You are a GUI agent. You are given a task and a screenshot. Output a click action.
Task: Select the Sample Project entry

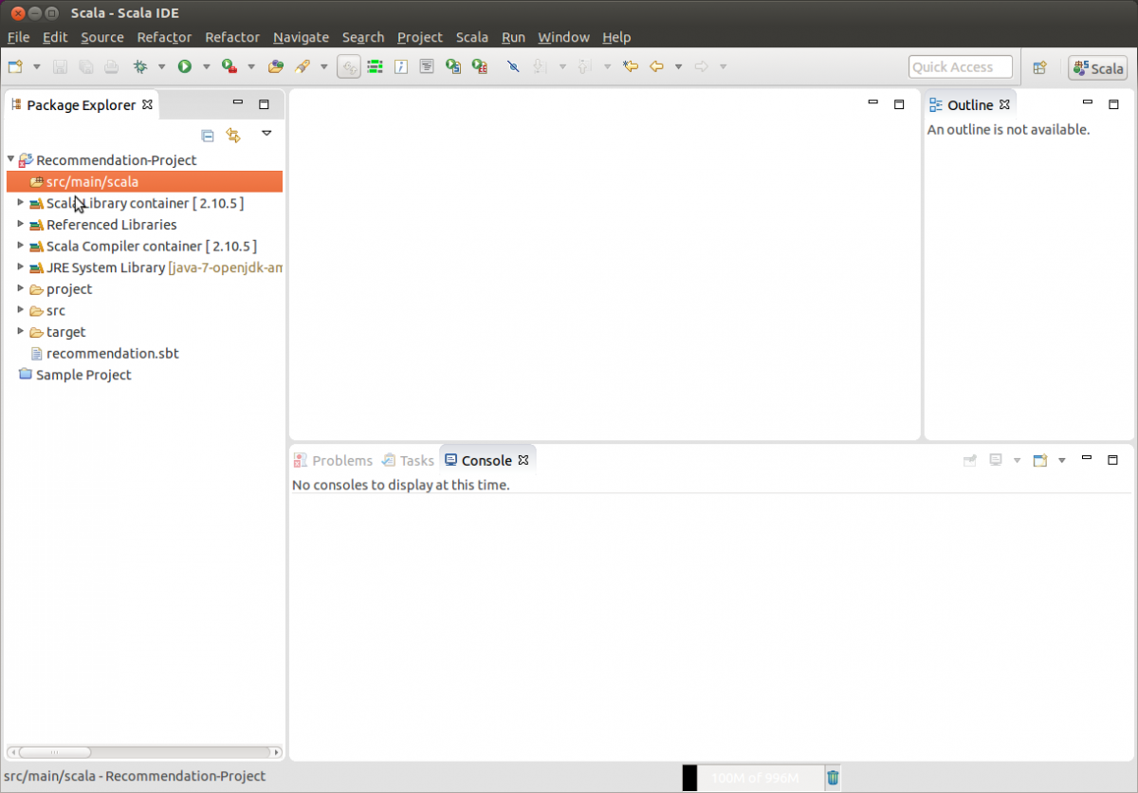pyautogui.click(x=83, y=375)
